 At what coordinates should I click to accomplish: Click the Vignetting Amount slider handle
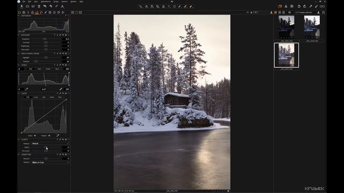pos(46,159)
